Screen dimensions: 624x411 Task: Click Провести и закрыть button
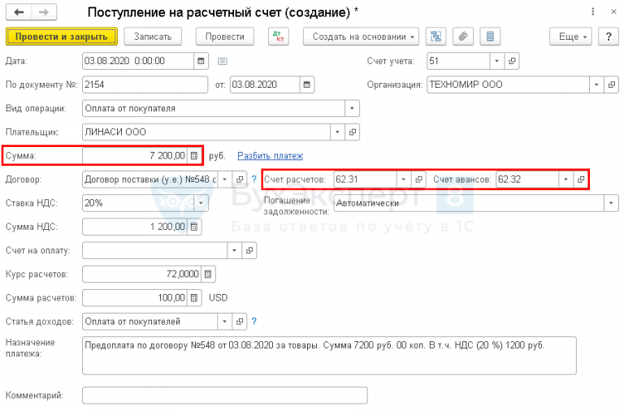point(62,37)
